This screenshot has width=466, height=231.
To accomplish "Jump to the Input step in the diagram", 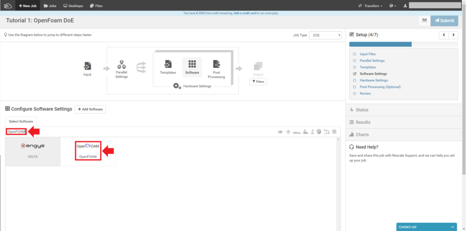I will [x=87, y=69].
